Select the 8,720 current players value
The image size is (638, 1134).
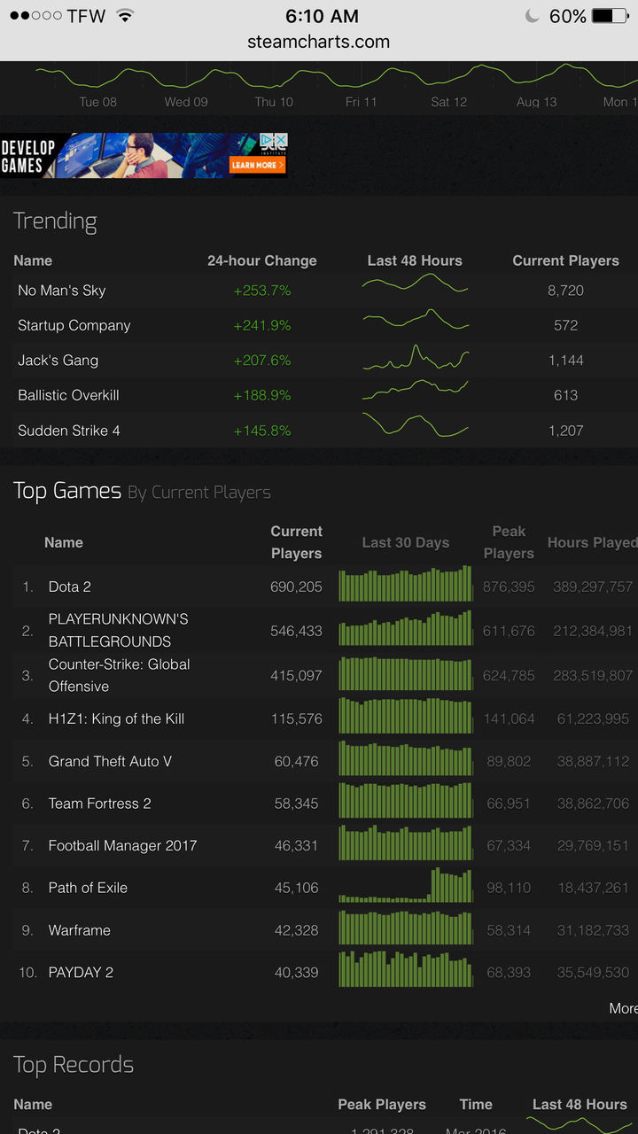566,291
